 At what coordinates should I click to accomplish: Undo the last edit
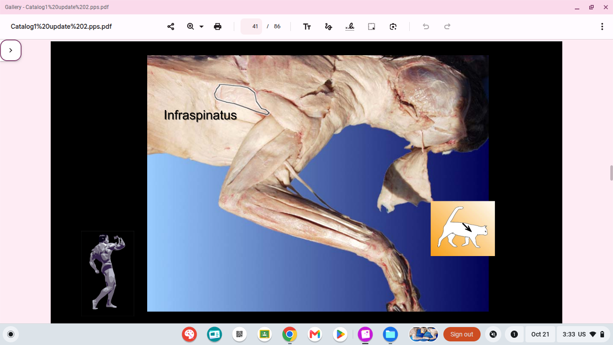point(426,27)
